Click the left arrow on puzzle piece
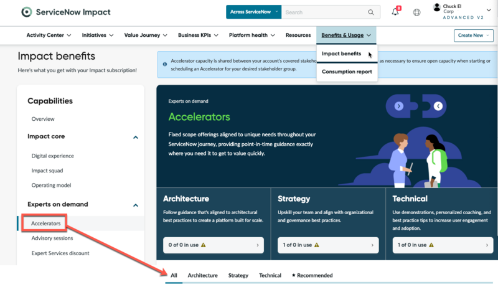 (x=438, y=106)
